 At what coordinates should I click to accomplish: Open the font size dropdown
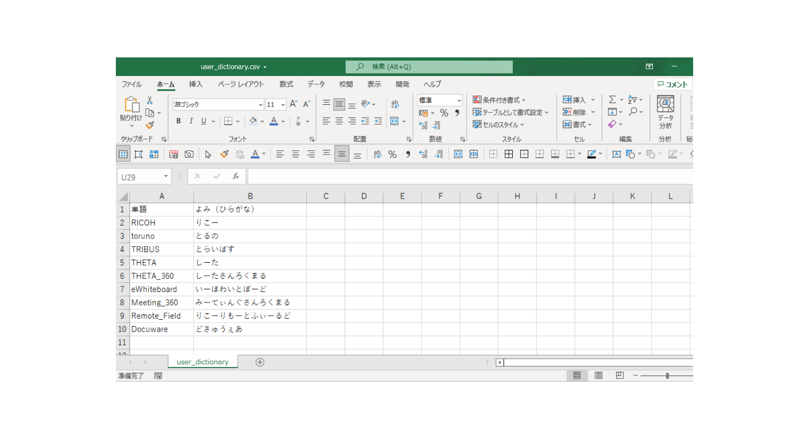[283, 105]
